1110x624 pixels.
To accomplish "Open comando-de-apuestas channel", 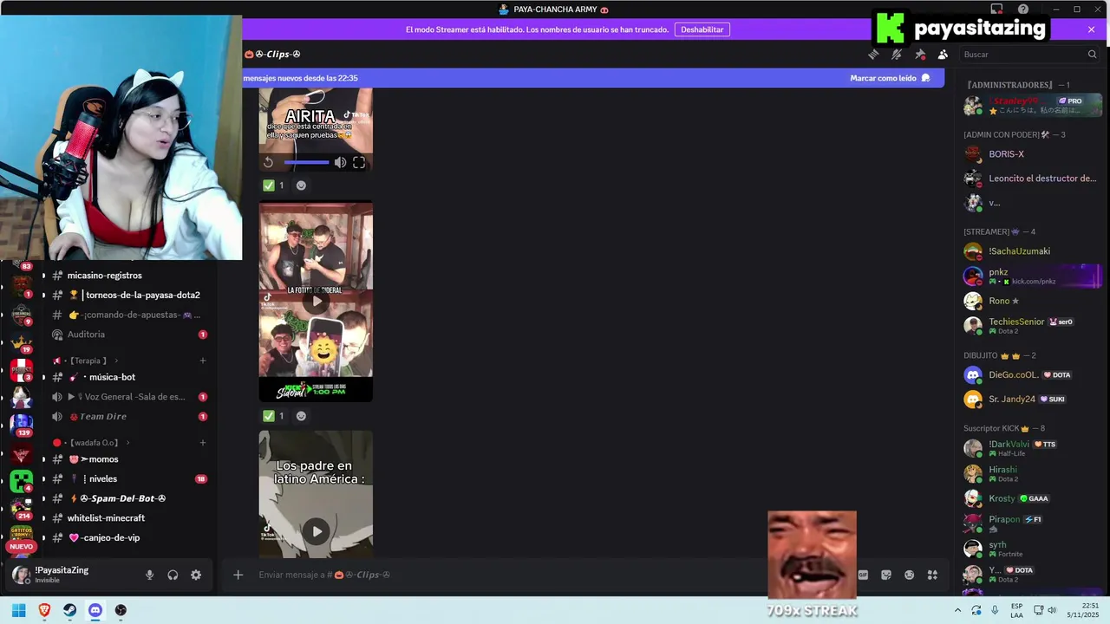I will 127,315.
